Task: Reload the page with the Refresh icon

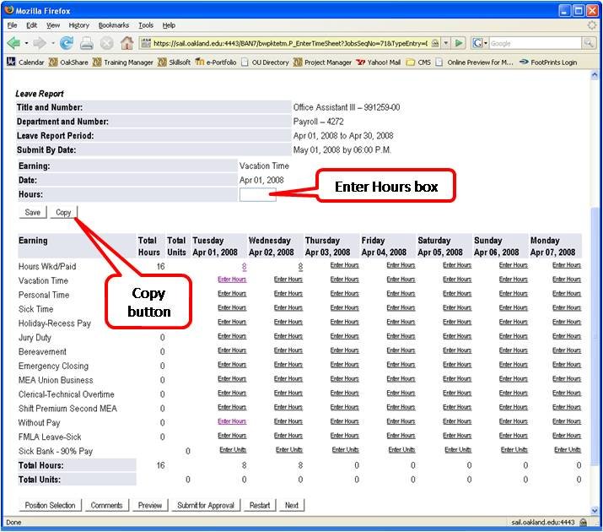Action: pyautogui.click(x=67, y=43)
